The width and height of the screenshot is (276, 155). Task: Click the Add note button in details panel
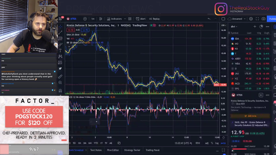click(x=250, y=116)
